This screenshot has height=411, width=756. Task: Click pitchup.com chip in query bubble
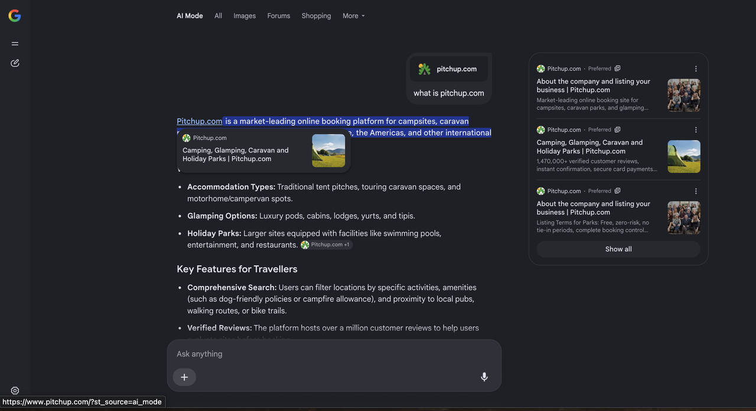point(449,69)
